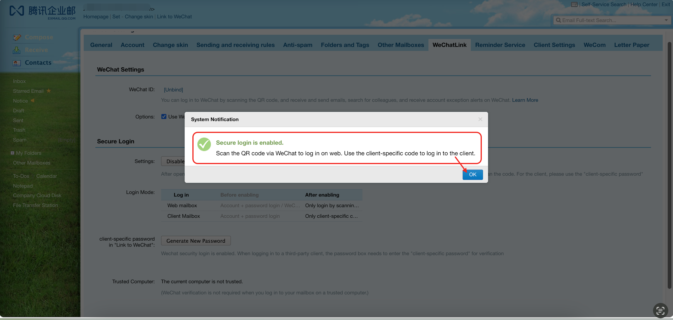Go to the Folders and Tags tab
Screen dimensions: 673x320
pyautogui.click(x=345, y=45)
